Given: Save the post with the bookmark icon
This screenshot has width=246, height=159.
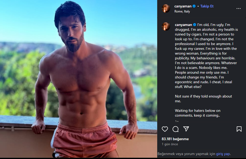Looking at the screenshot, I should pyautogui.click(x=239, y=129).
